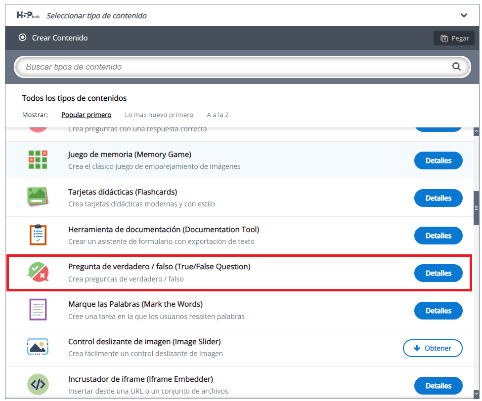This screenshot has width=482, height=401.
Task: Sort content types A a la Z
Action: (218, 115)
